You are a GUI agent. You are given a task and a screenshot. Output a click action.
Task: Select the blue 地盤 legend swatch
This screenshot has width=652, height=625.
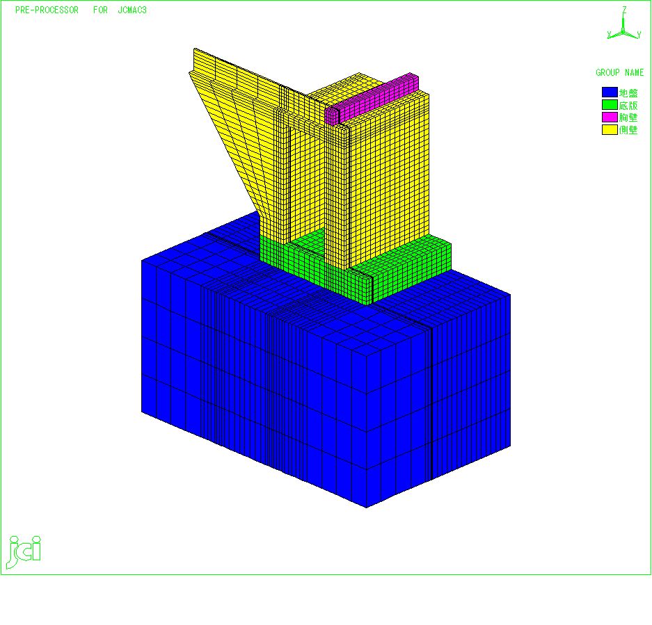point(610,92)
